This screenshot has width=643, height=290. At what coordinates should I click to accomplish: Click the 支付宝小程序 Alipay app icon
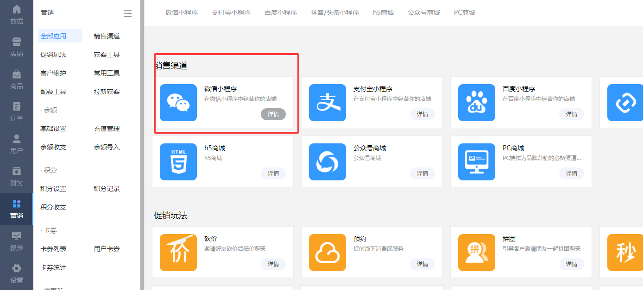[328, 103]
